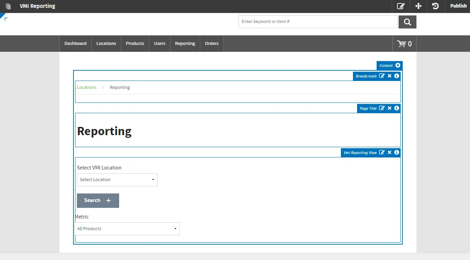The image size is (470, 260).
Task: Delete the Breadcrumb widget
Action: point(390,76)
